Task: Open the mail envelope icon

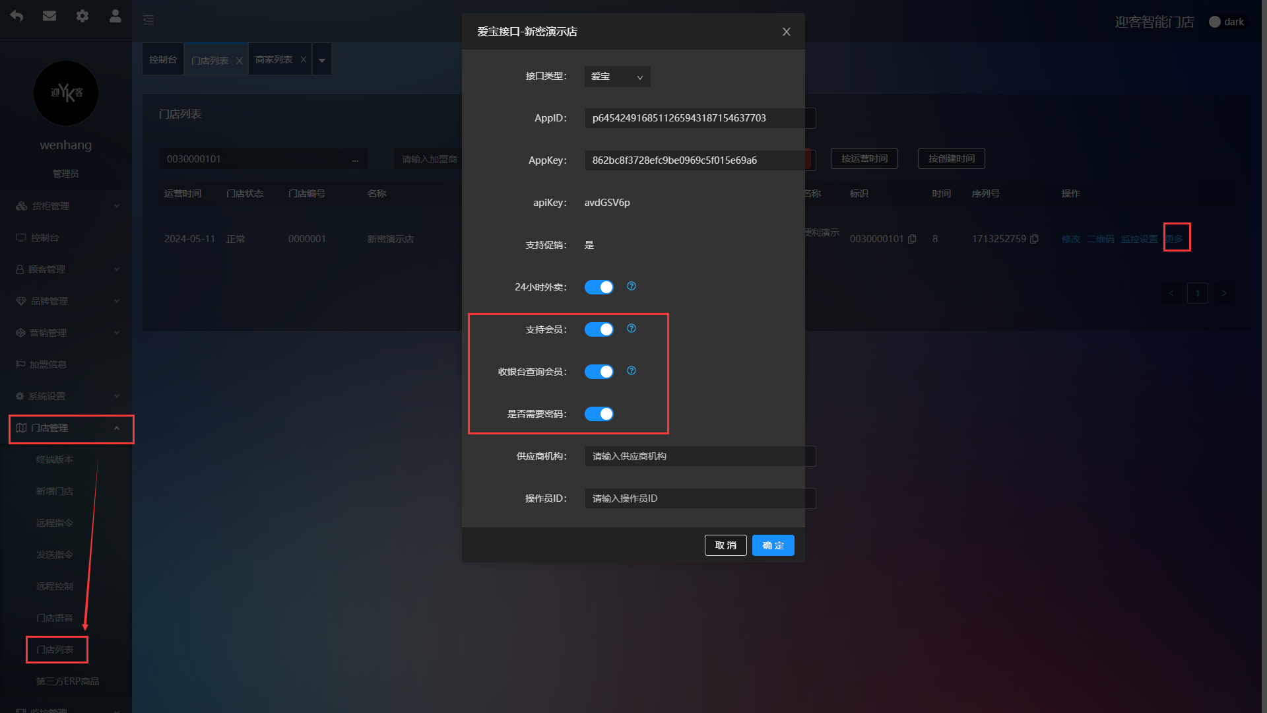Action: click(x=49, y=16)
